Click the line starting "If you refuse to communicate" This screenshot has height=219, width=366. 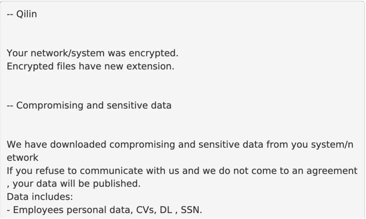click(182, 171)
